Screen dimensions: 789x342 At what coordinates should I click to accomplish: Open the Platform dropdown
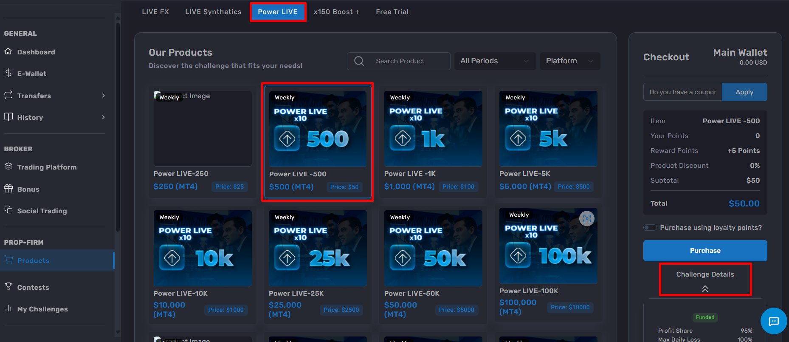tap(570, 61)
